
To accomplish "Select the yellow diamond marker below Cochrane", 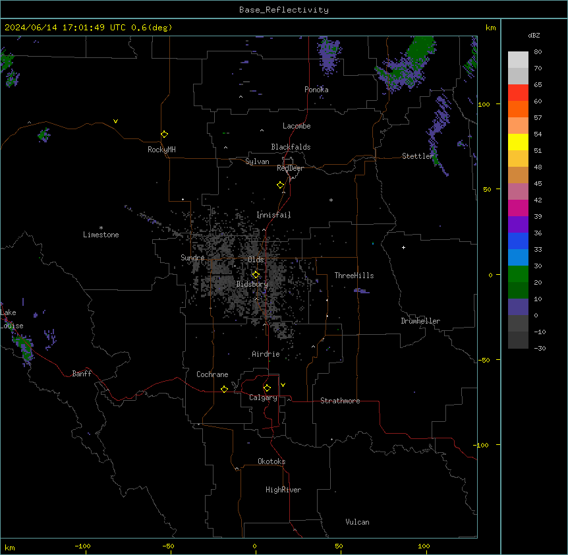I will pos(224,389).
